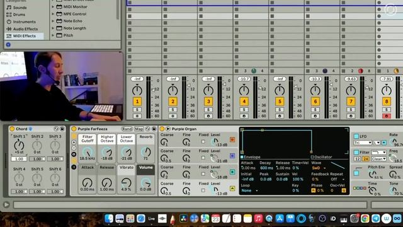The image size is (403, 227).
Task: Enable Fixed checkbox on the first oscillator row
Action: [x=203, y=141]
